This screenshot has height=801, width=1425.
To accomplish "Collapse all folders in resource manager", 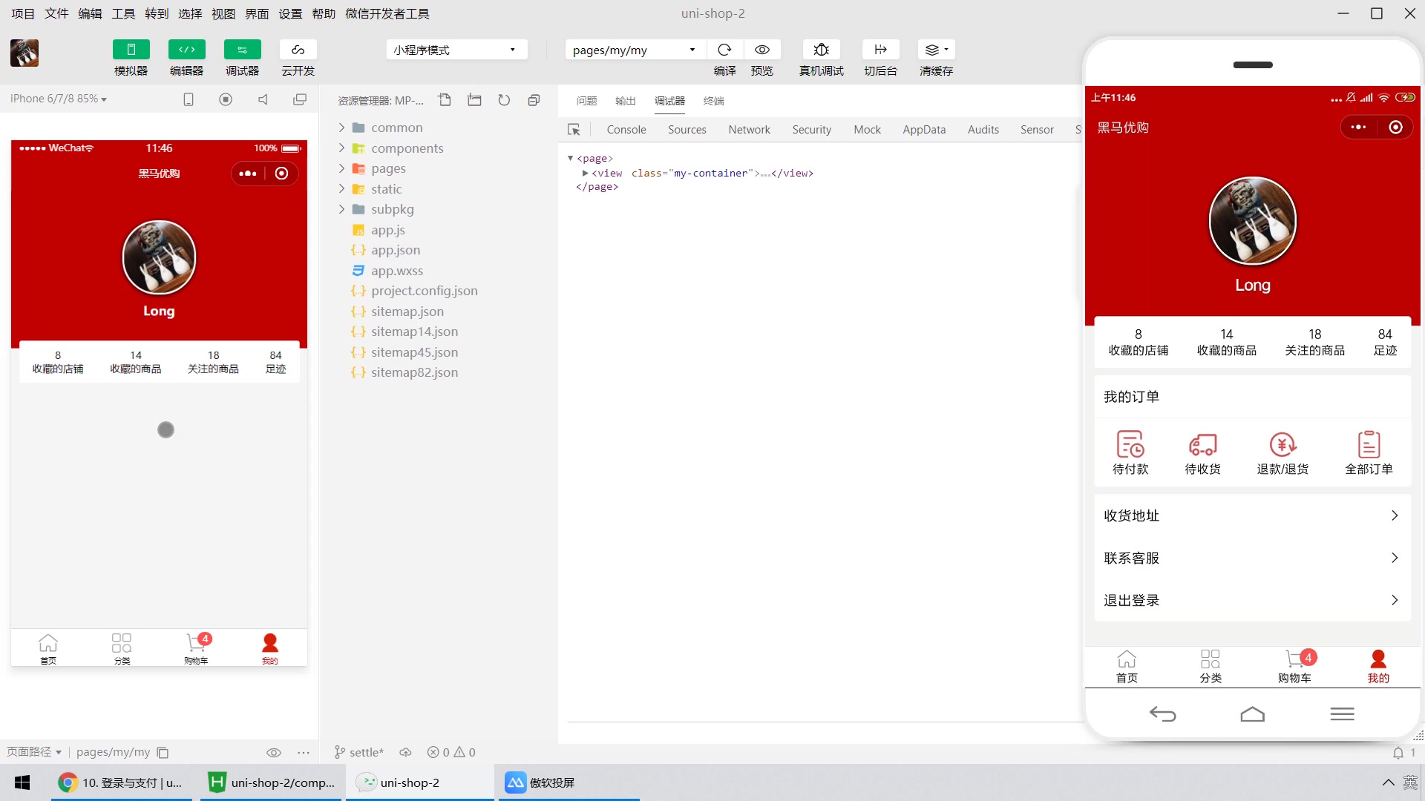I will click(x=534, y=100).
